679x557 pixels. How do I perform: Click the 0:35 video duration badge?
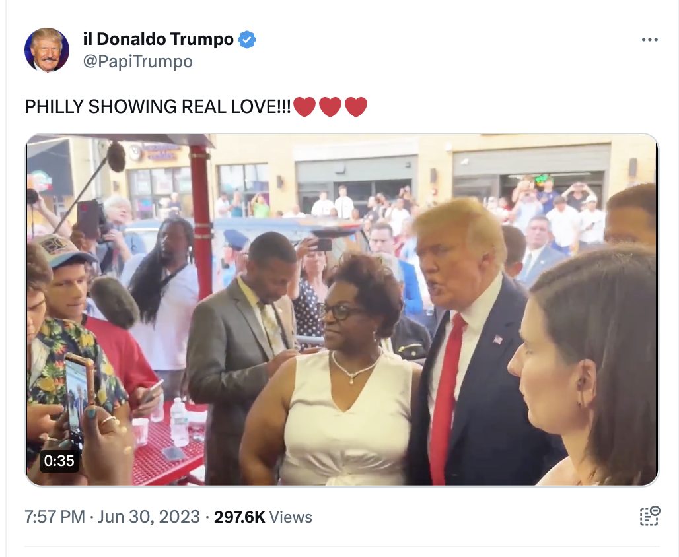[x=59, y=461]
